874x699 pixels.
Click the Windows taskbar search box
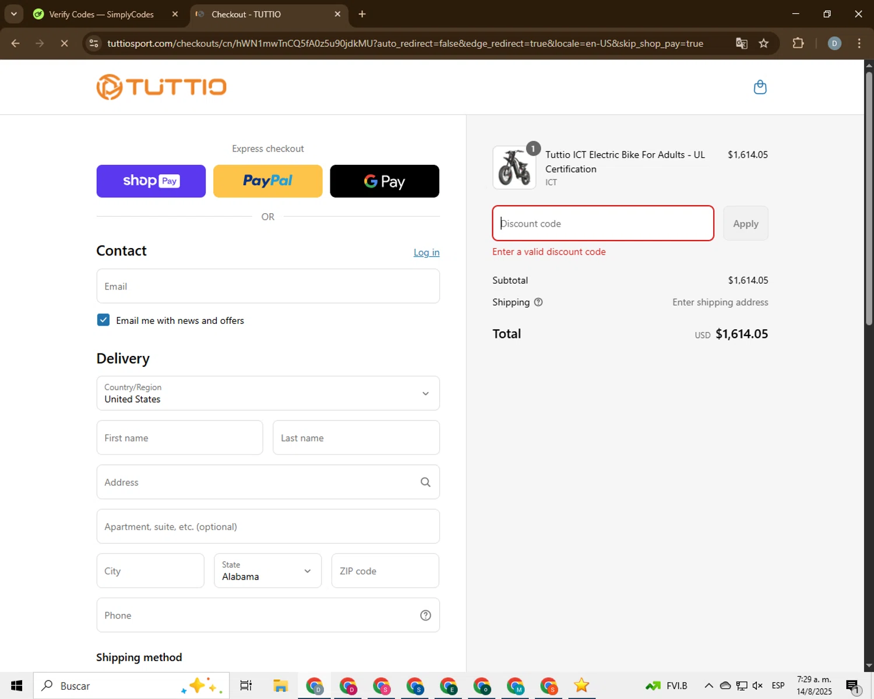click(x=131, y=686)
